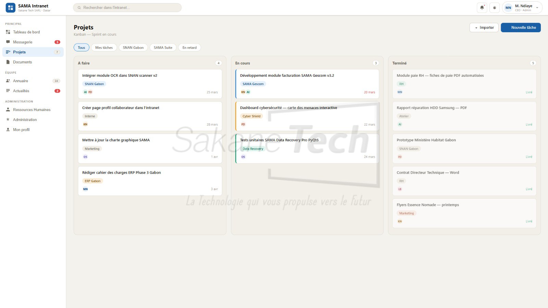Click the En cours column header
The image size is (548, 308).
coord(242,63)
